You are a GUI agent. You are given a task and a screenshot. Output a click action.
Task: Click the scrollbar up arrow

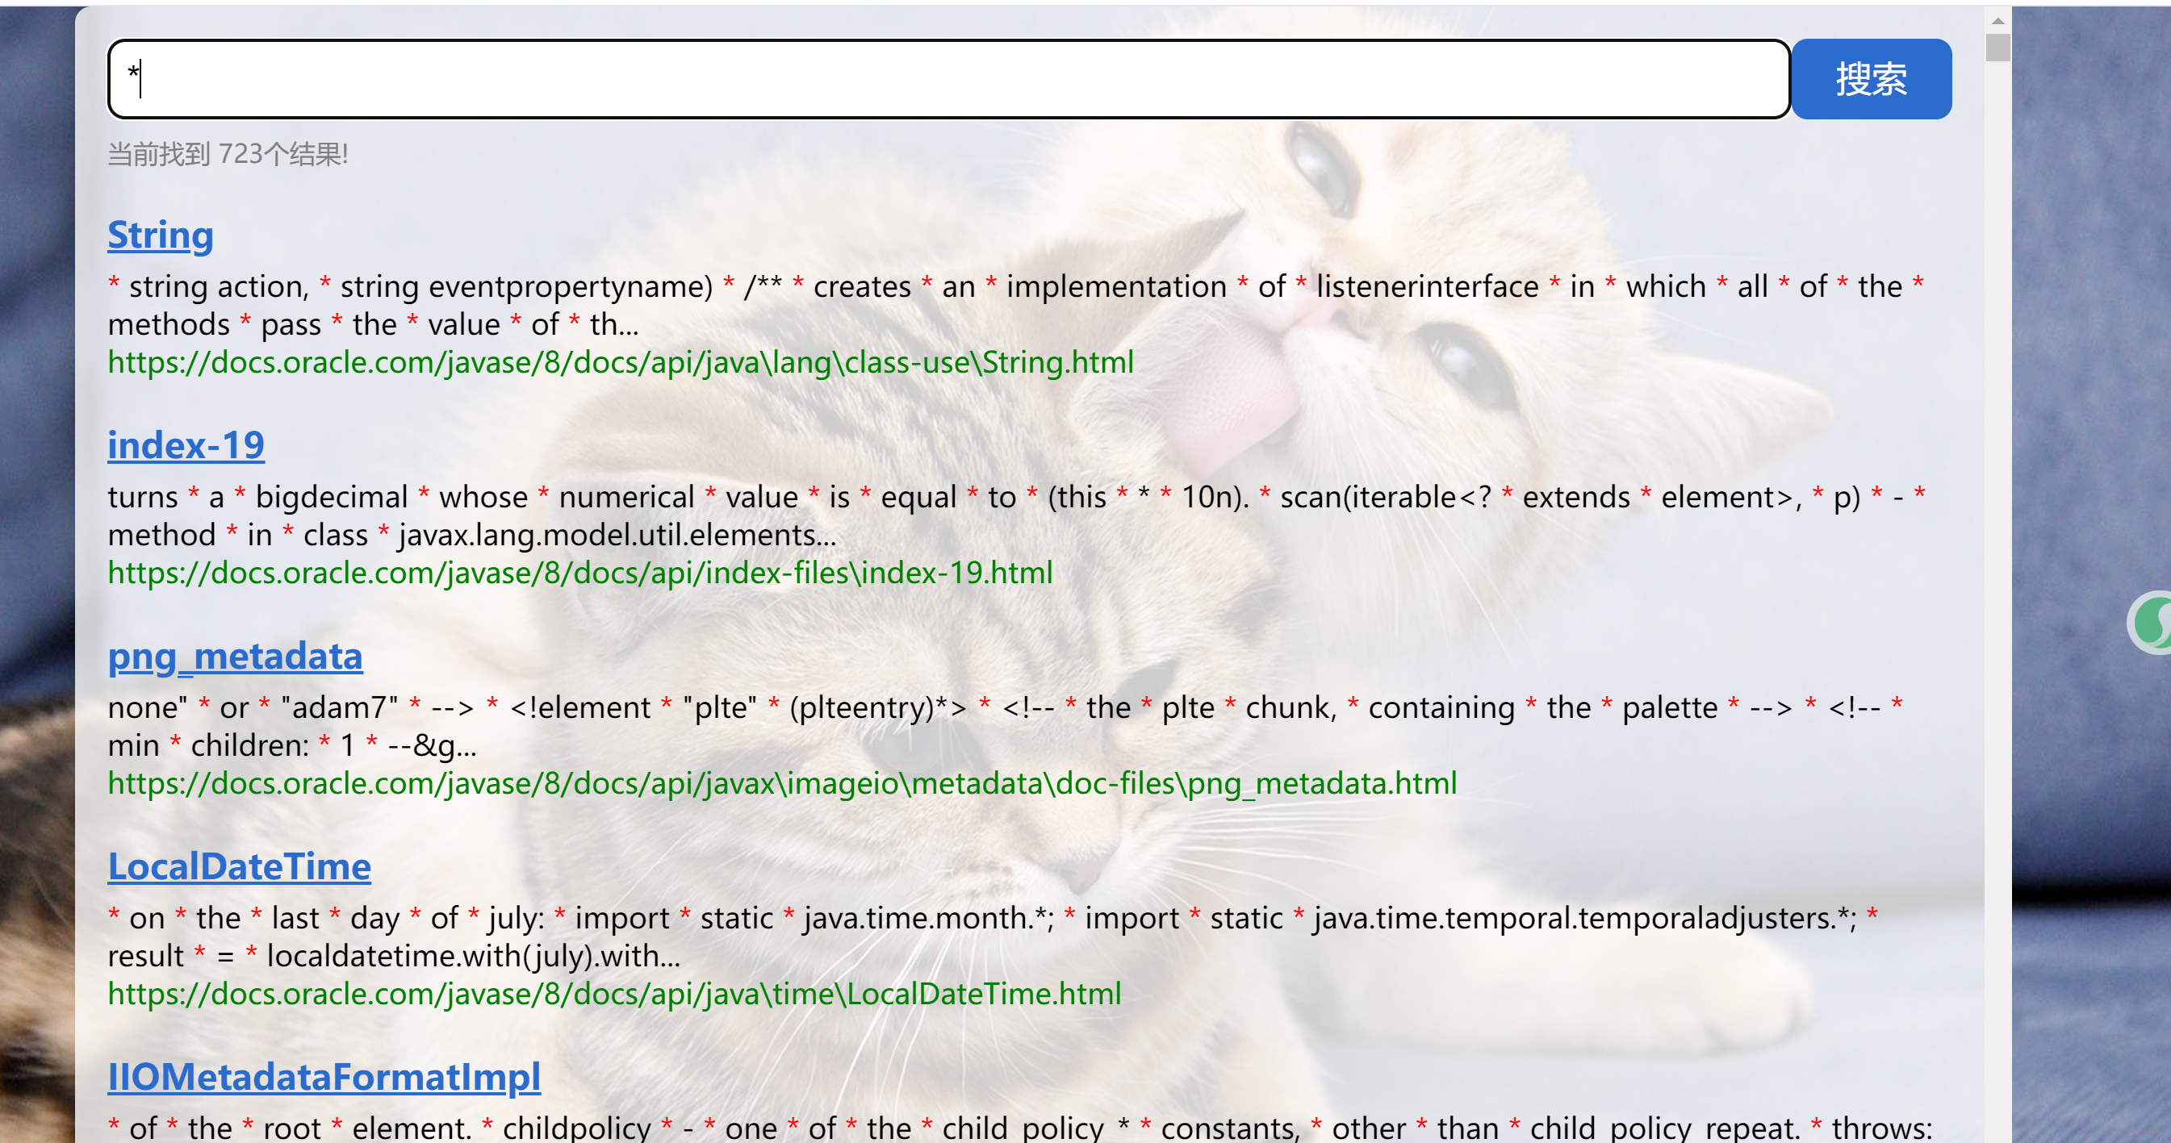pyautogui.click(x=1997, y=20)
